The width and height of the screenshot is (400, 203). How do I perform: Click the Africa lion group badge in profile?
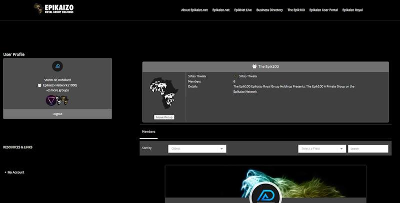pyautogui.click(x=63, y=100)
